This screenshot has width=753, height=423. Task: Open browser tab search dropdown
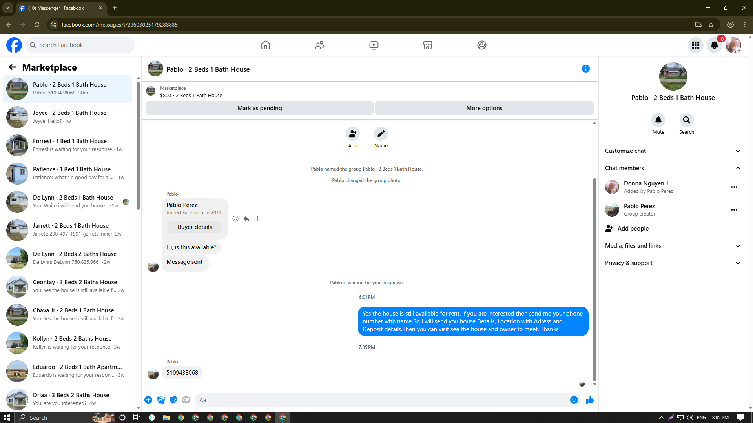pyautogui.click(x=8, y=8)
